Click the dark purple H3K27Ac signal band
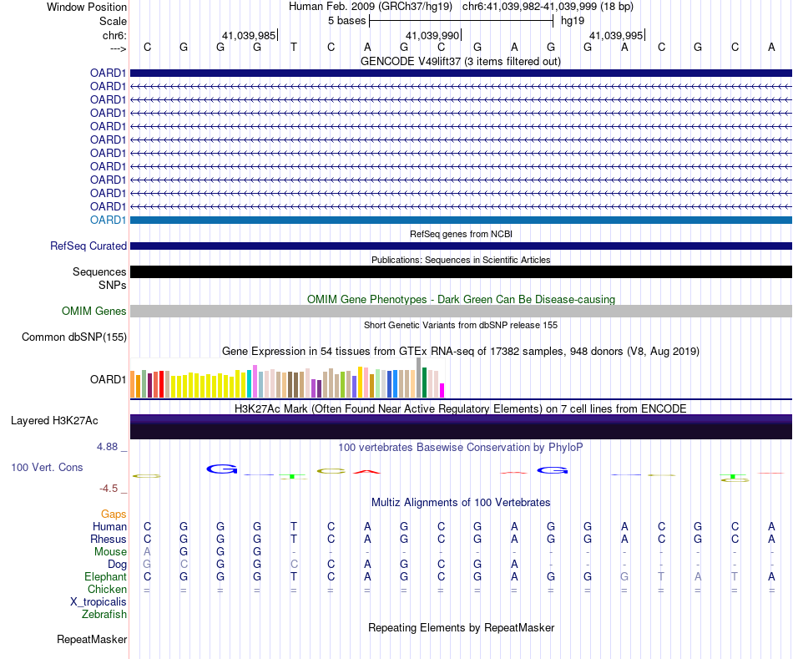Screen dimensions: 793x659 click(x=461, y=427)
